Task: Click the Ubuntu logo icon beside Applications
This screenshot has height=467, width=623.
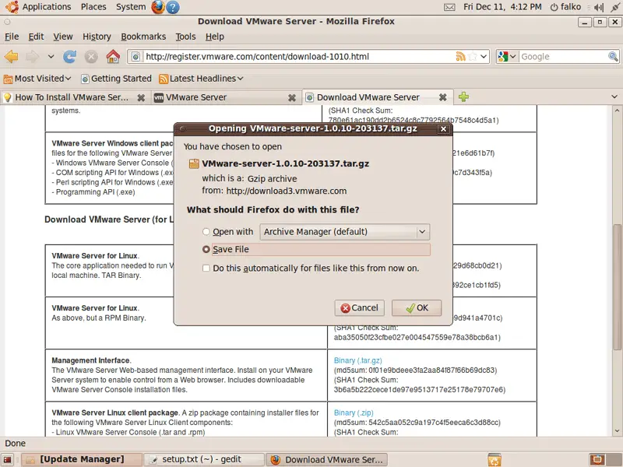Action: (x=12, y=7)
